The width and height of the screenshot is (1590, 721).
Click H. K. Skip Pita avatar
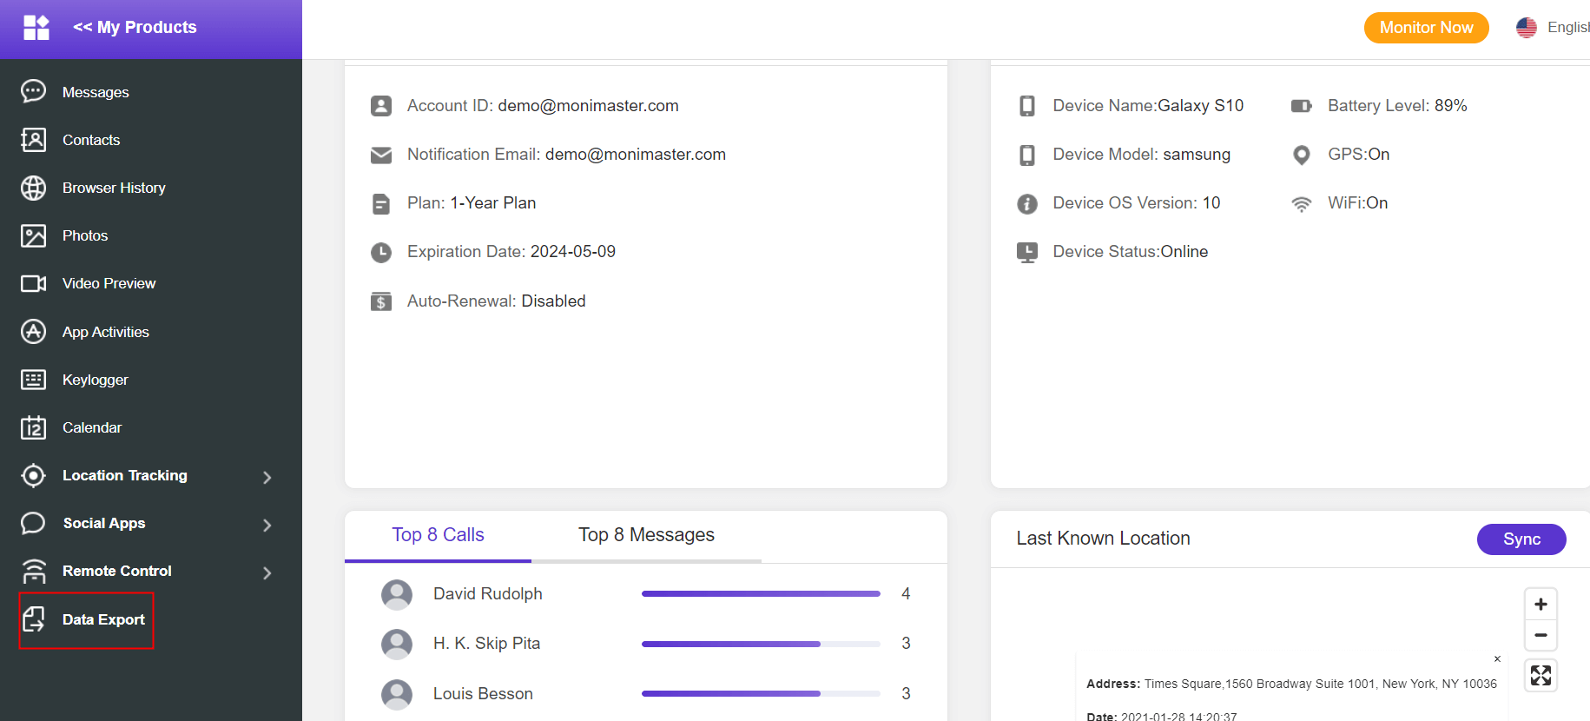coord(397,644)
